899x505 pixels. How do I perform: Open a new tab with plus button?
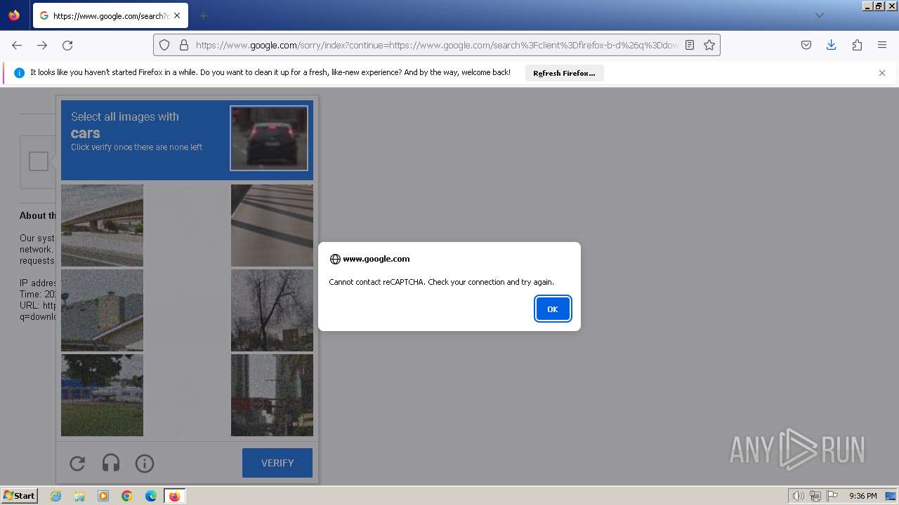pyautogui.click(x=203, y=15)
